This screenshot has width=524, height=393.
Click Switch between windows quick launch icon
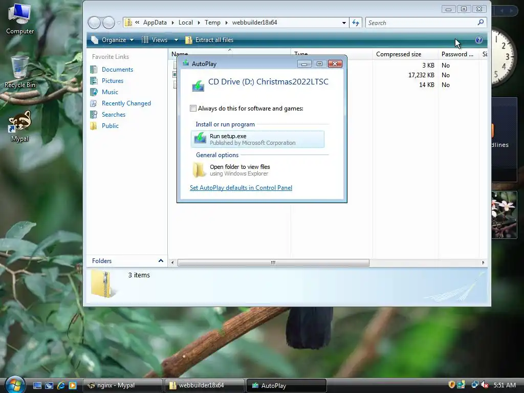(x=49, y=385)
